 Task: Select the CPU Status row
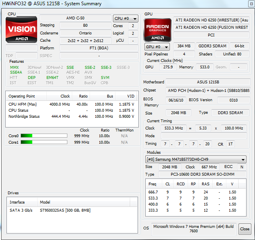pos(71,110)
